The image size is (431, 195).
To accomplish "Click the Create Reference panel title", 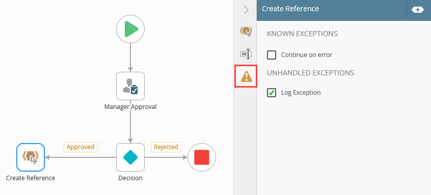I will click(290, 9).
